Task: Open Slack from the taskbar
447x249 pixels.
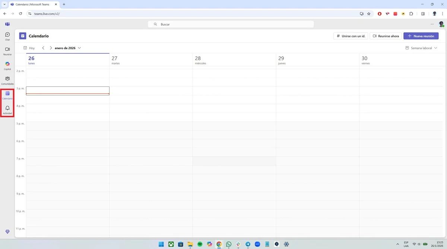Action: (x=238, y=244)
